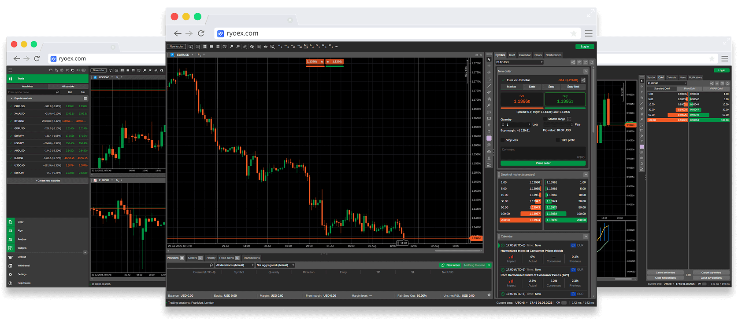Toggle the ON switch in front status bar

tap(564, 303)
